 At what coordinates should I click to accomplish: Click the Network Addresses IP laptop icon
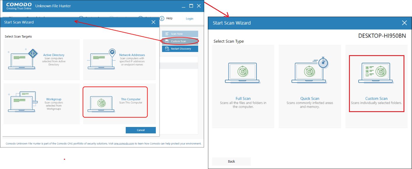point(102,59)
